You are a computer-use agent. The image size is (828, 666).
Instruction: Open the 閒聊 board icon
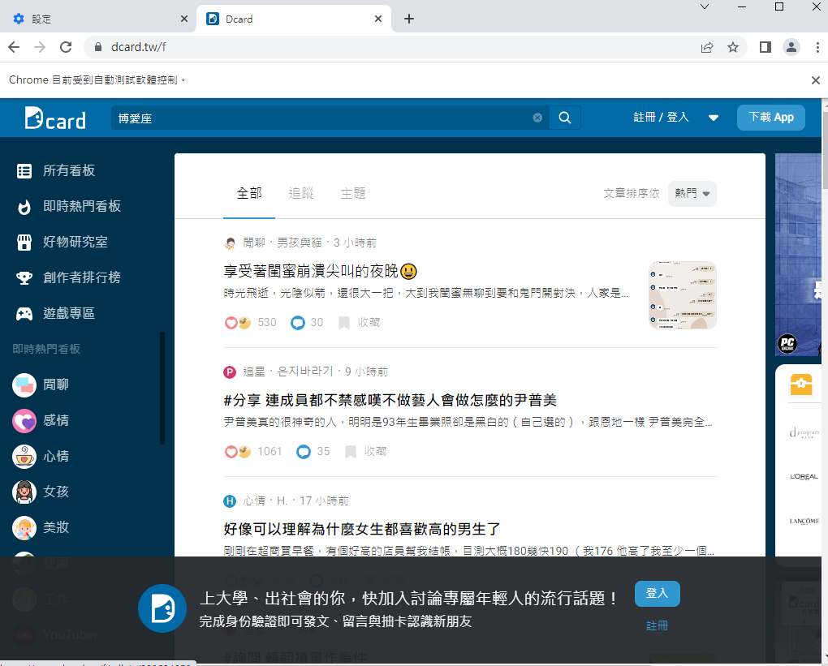click(24, 385)
